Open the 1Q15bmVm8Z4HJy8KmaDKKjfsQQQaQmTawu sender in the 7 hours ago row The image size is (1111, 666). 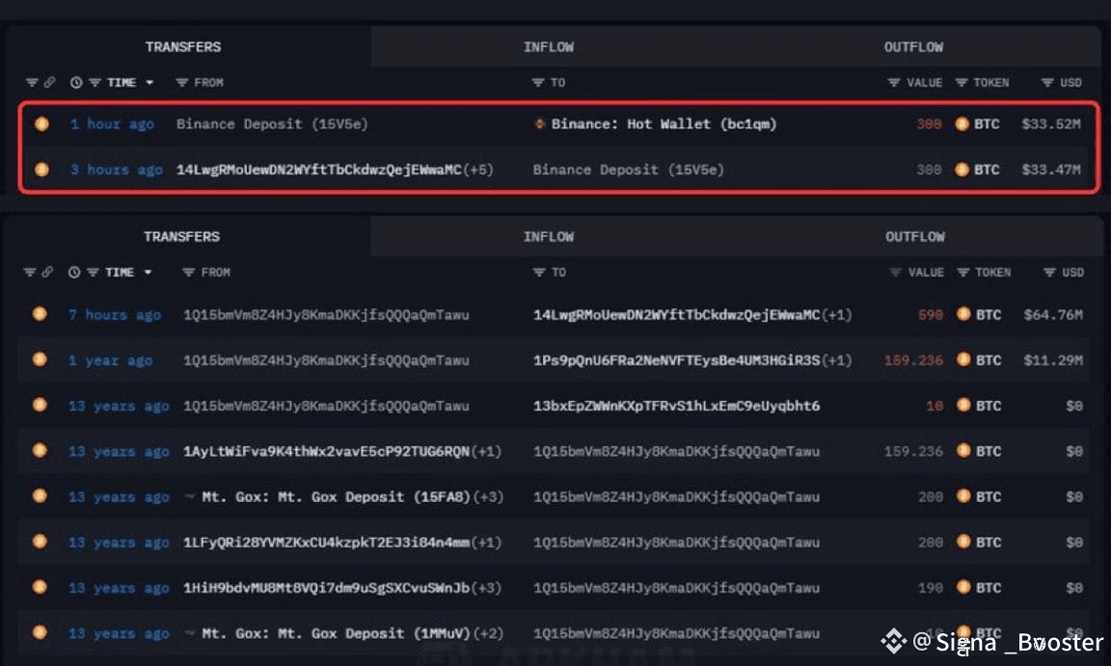(326, 314)
